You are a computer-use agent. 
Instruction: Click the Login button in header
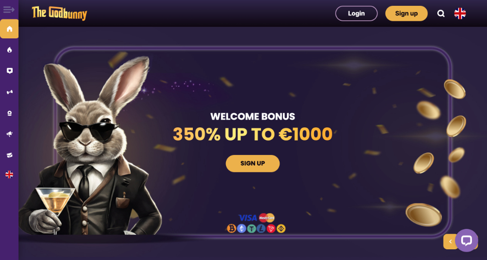coord(356,13)
